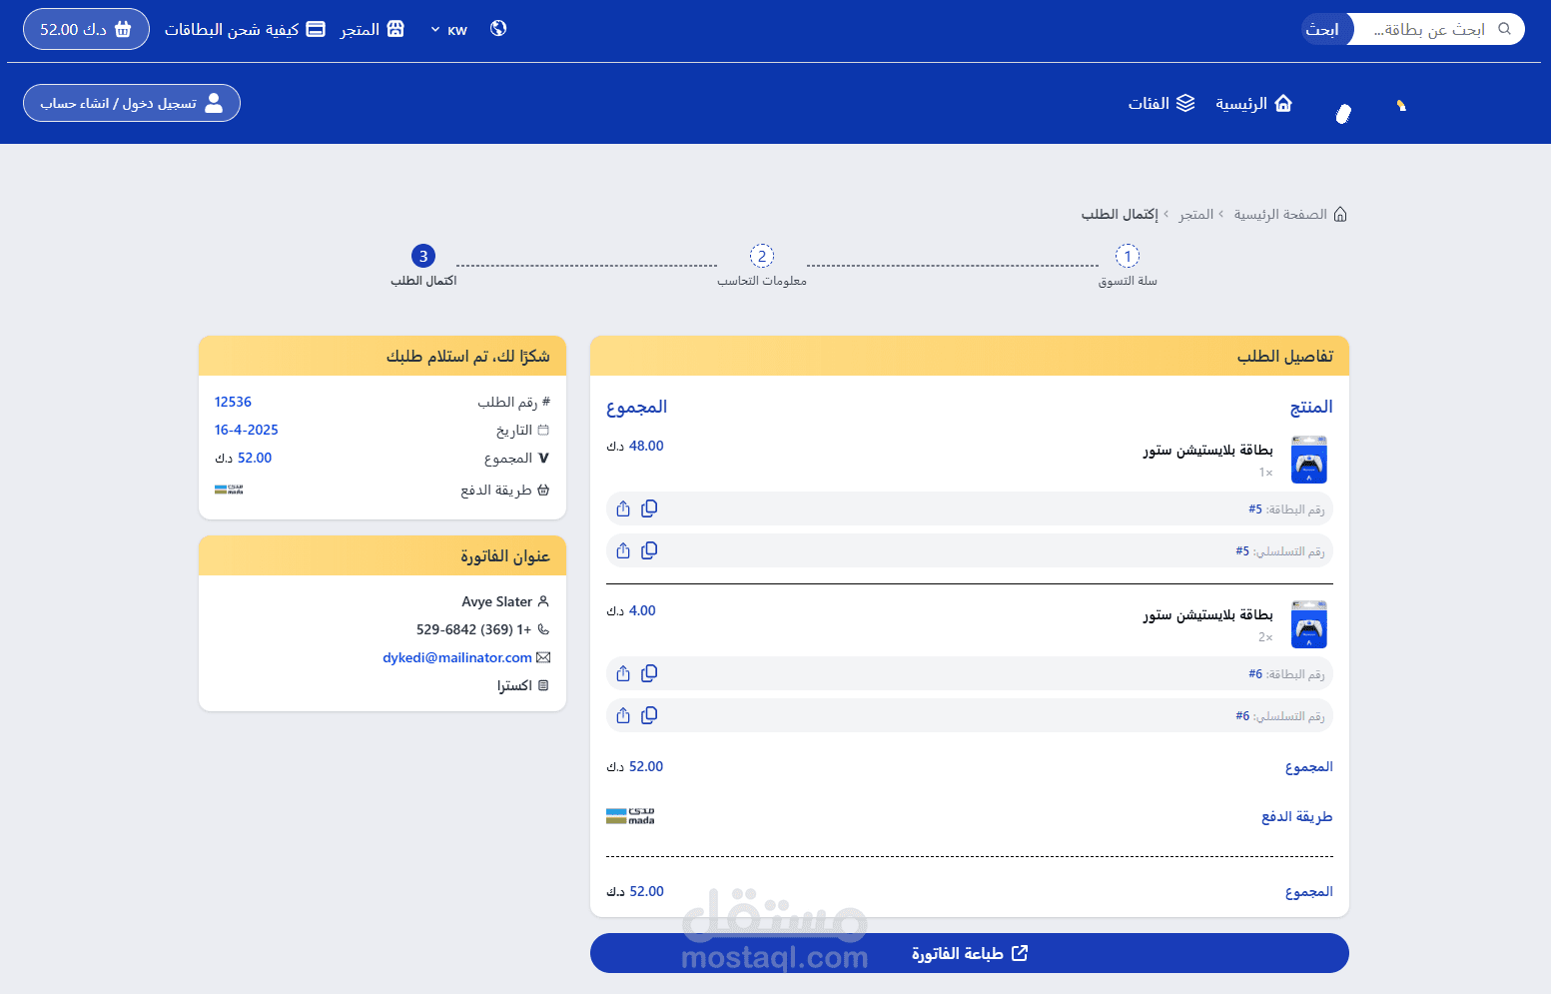Share card number #5
1551x994 pixels.
623,508
